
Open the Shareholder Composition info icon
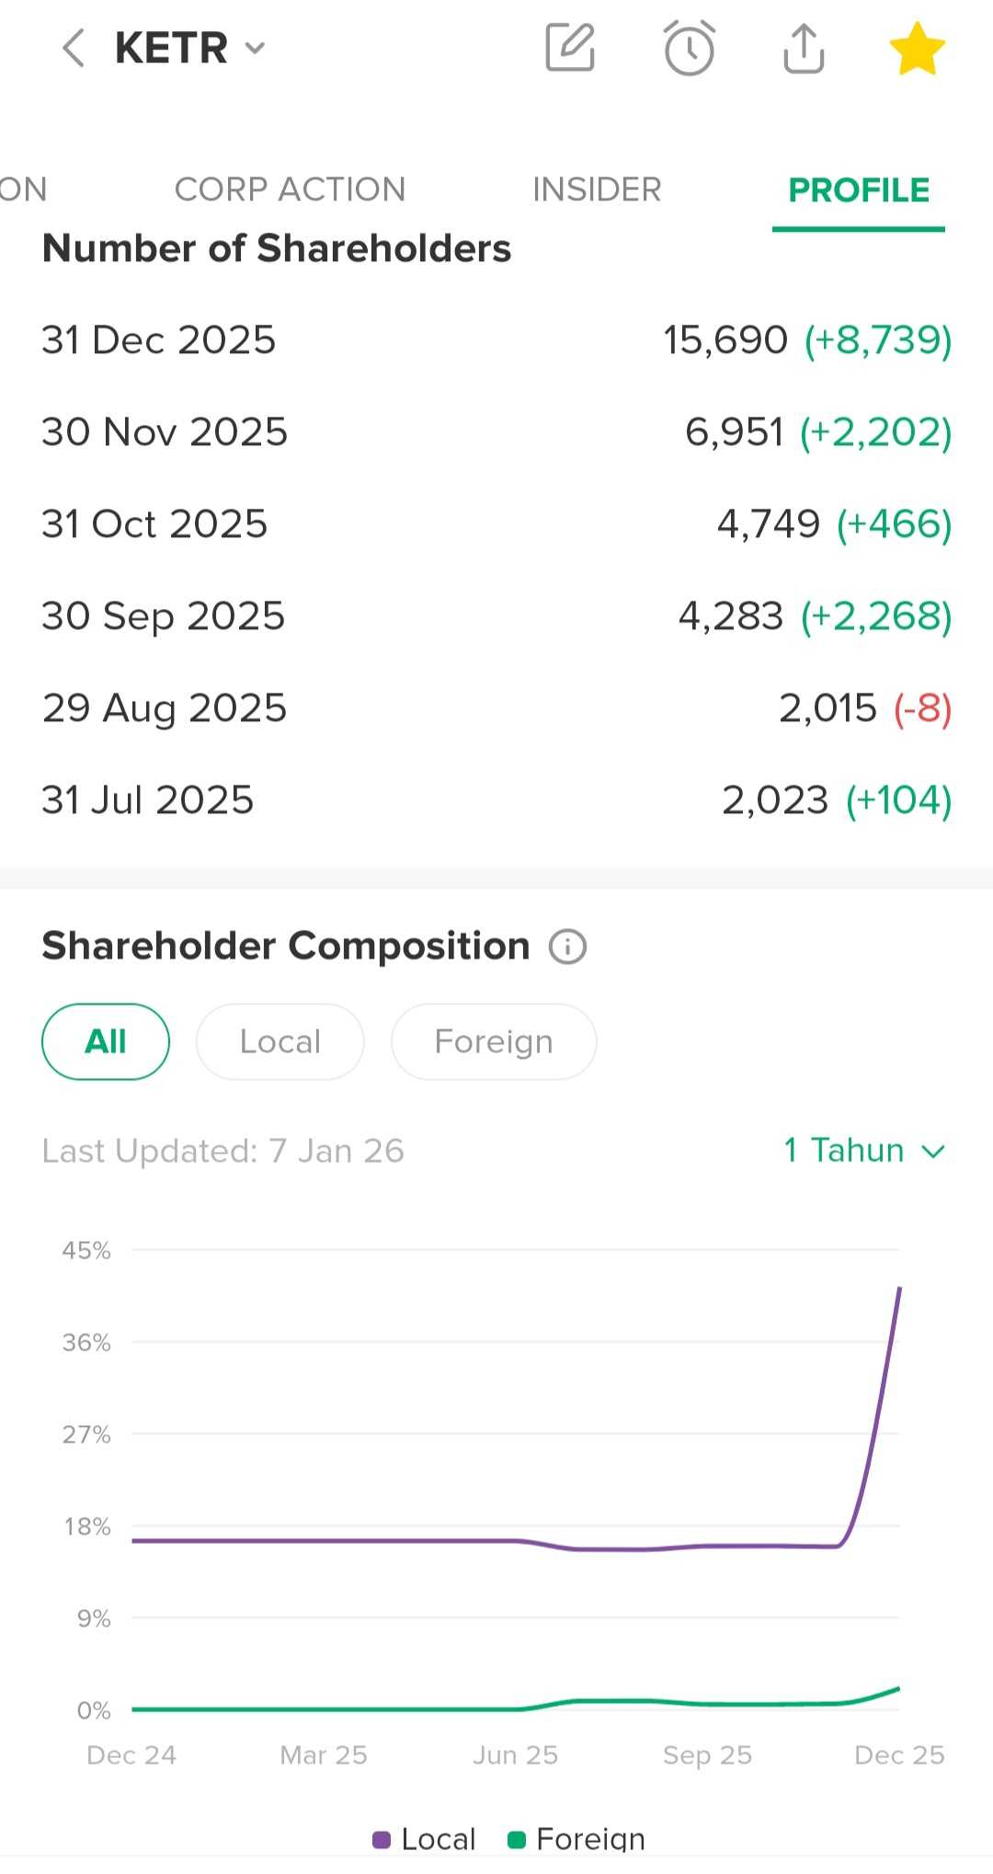pyautogui.click(x=567, y=947)
